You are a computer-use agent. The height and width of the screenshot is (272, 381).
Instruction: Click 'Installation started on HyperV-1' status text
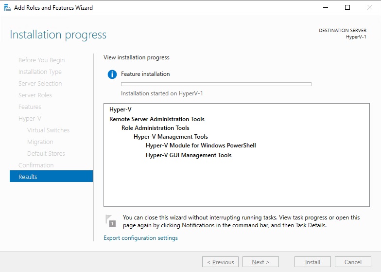click(x=162, y=93)
